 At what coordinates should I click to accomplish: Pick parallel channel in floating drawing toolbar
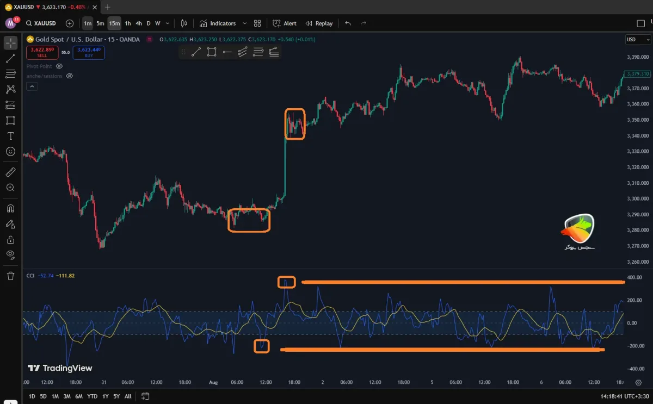point(243,52)
